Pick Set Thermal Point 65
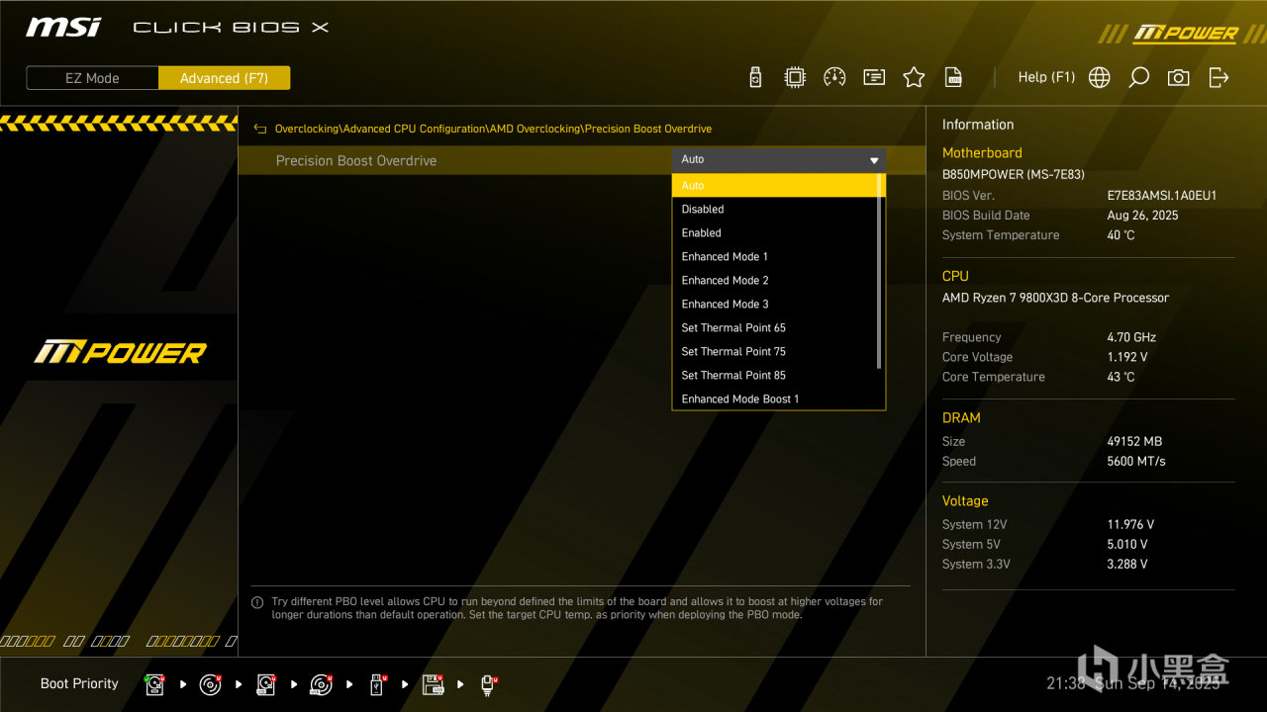 coord(775,328)
